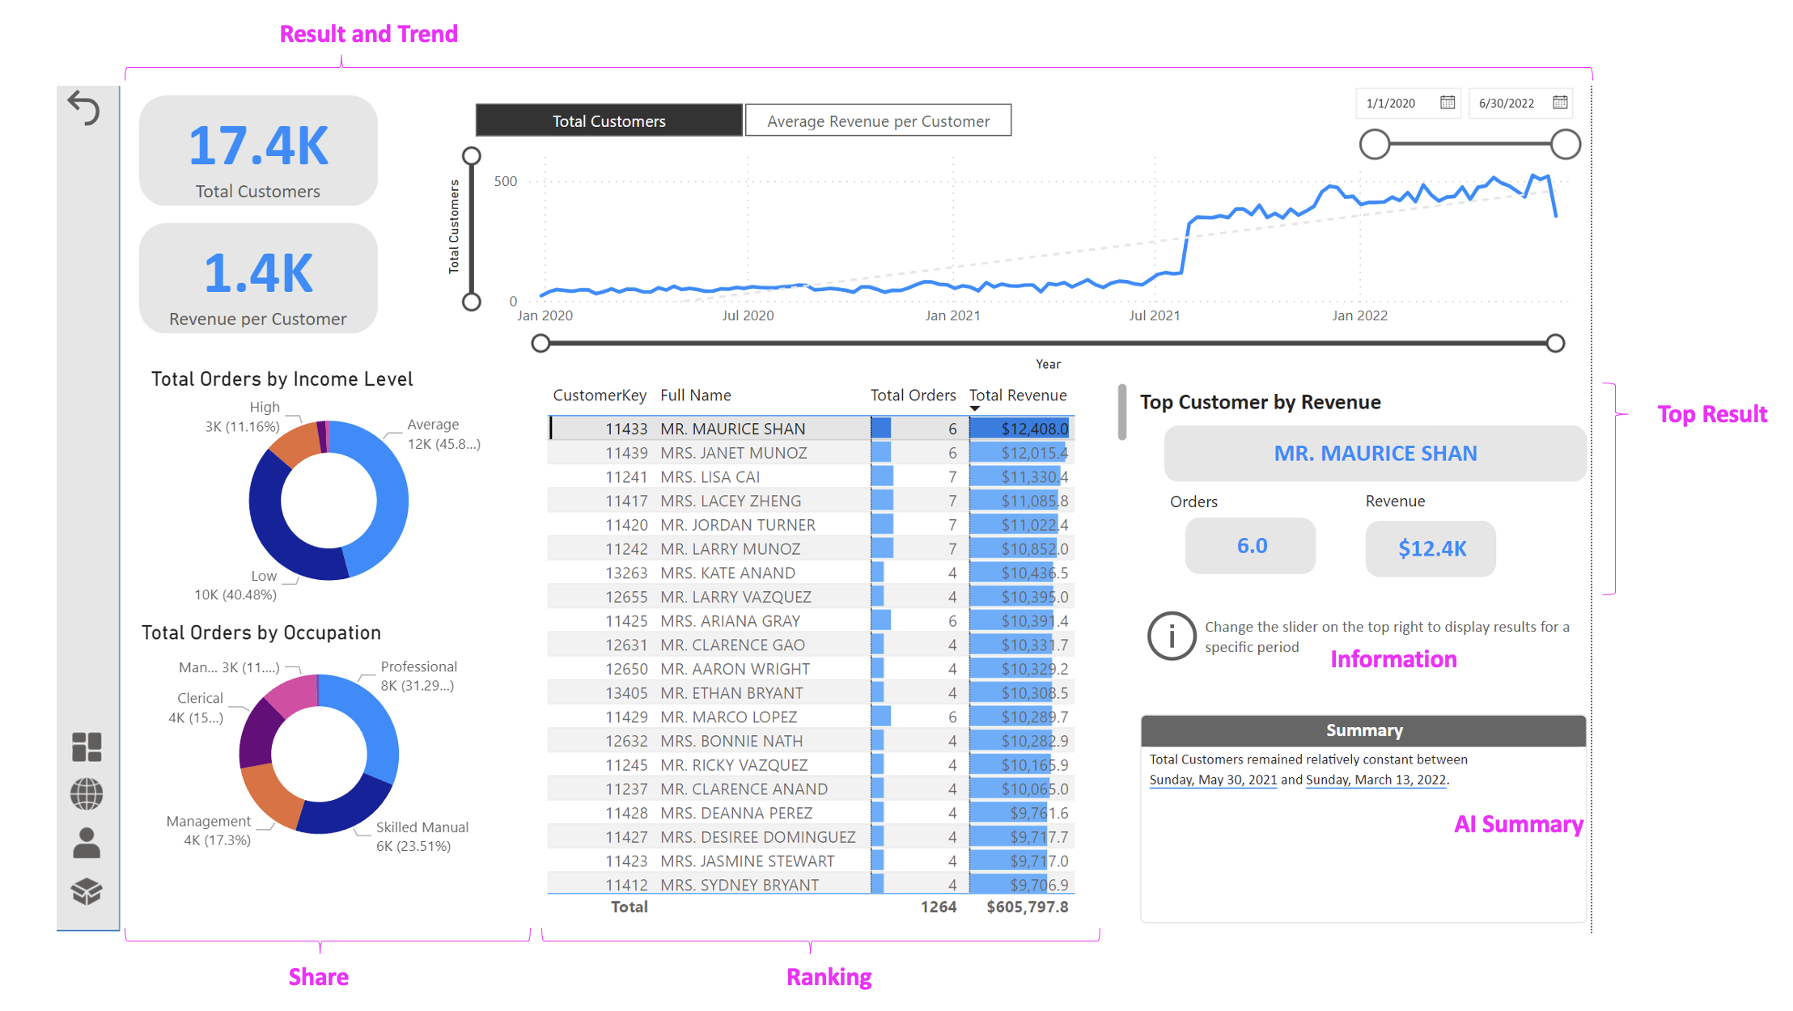Screen dimensions: 1793x1011
Task: Click the back arrow icon
Action: [x=84, y=108]
